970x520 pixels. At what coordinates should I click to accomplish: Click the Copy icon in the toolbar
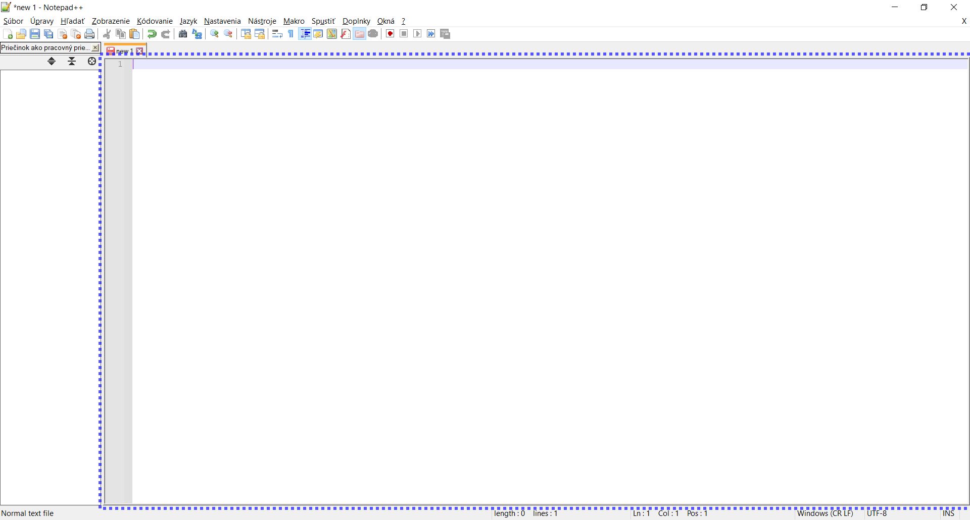(121, 34)
